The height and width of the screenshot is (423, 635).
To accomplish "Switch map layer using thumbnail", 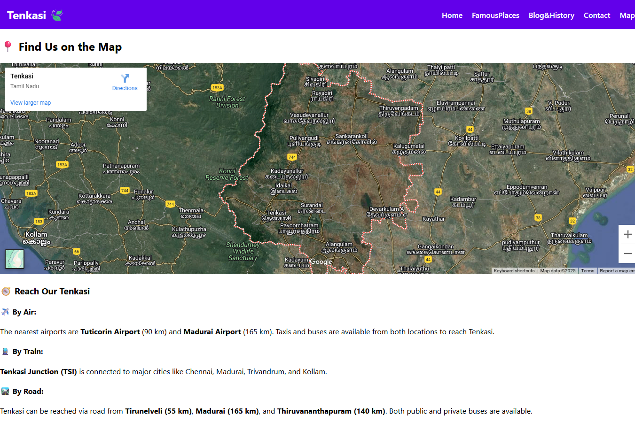I will [15, 259].
